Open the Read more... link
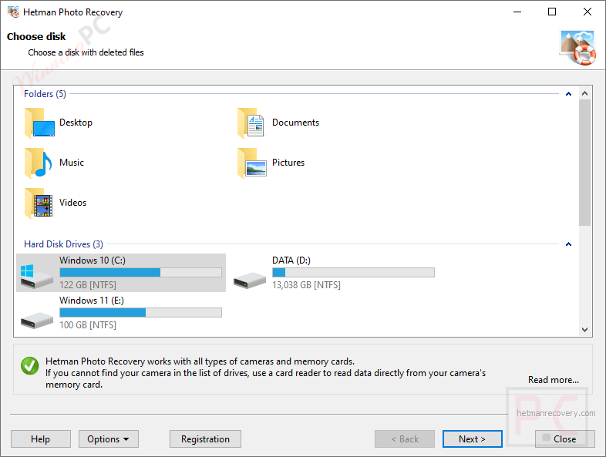This screenshot has width=606, height=457. point(554,380)
